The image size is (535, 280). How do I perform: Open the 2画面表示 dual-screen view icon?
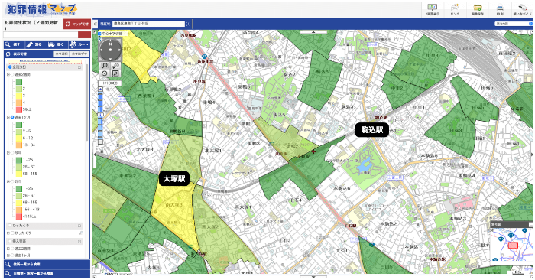click(433, 9)
